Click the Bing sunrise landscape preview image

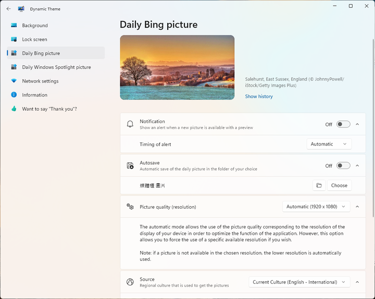tap(177, 67)
